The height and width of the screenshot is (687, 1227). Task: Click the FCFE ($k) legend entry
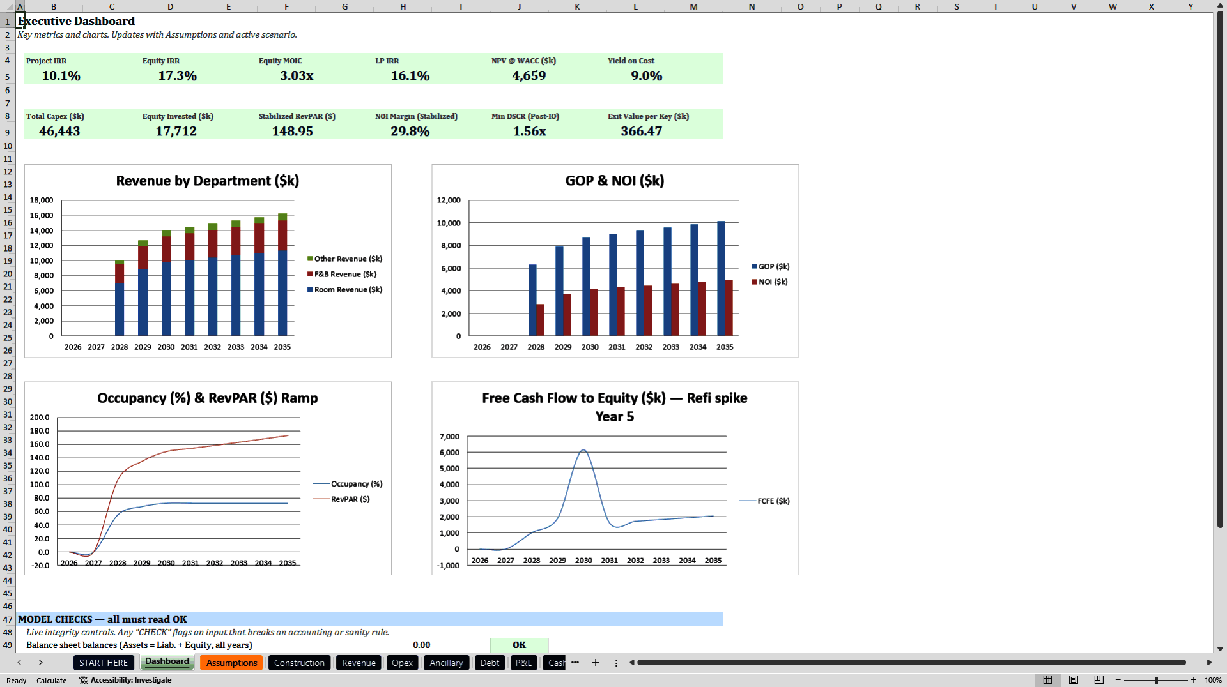(764, 501)
